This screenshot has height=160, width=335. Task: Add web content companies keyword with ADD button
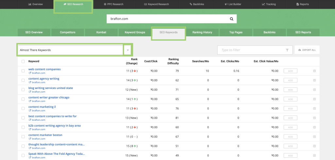pos(291,71)
